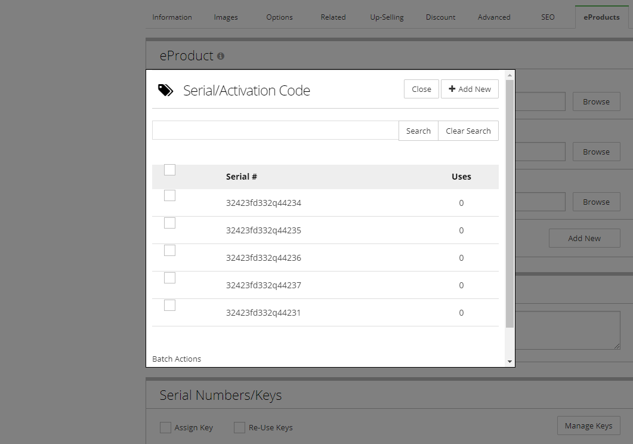Viewport: 633px width, 444px height.
Task: Select serial 32423fd332q44234 checkbox
Action: coord(170,196)
